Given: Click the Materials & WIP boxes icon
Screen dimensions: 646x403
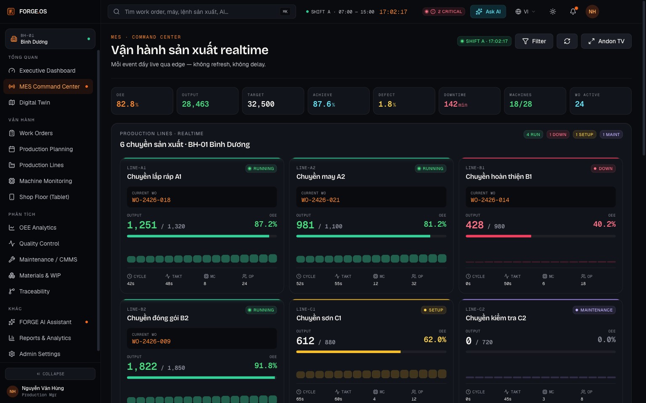Looking at the screenshot, I should pyautogui.click(x=12, y=275).
